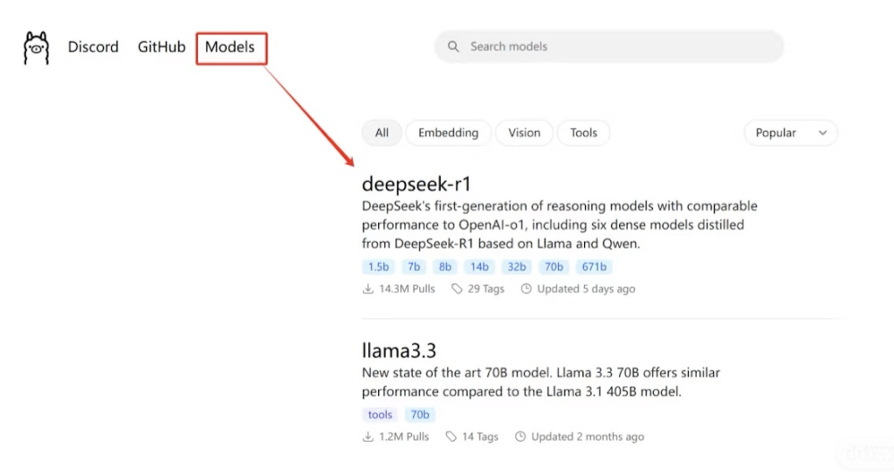
Task: Select the Vision filter pill
Action: click(524, 133)
